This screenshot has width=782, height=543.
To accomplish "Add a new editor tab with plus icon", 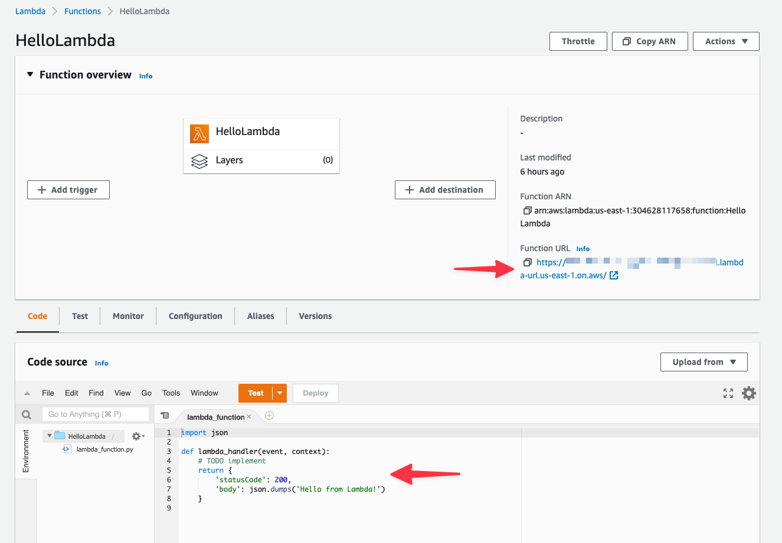I will [x=269, y=416].
